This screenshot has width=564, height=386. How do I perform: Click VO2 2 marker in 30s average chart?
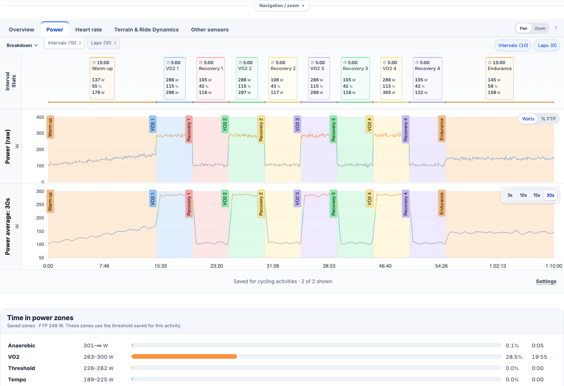tap(225, 198)
